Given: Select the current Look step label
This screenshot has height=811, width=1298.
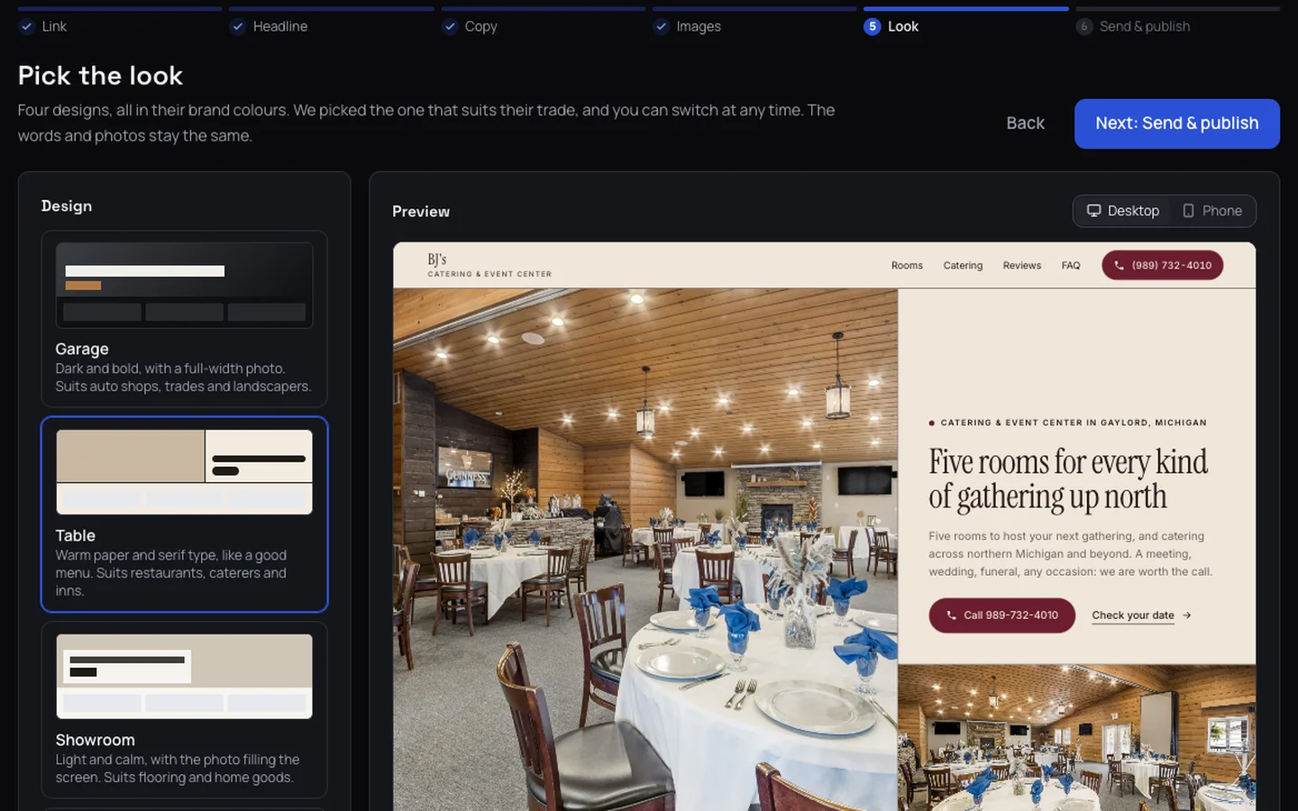Looking at the screenshot, I should click(903, 27).
